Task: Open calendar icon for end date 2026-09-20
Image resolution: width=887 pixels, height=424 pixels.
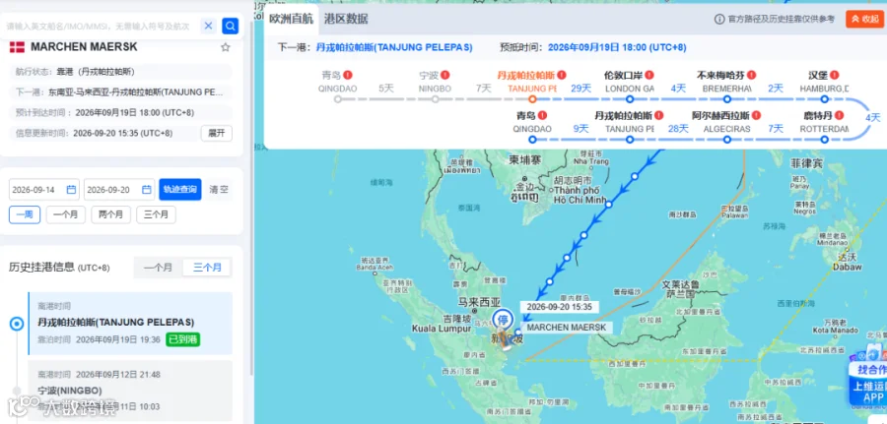Action: 147,190
